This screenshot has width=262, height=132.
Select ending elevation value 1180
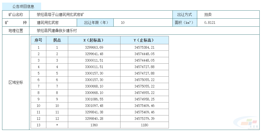pos(145,125)
